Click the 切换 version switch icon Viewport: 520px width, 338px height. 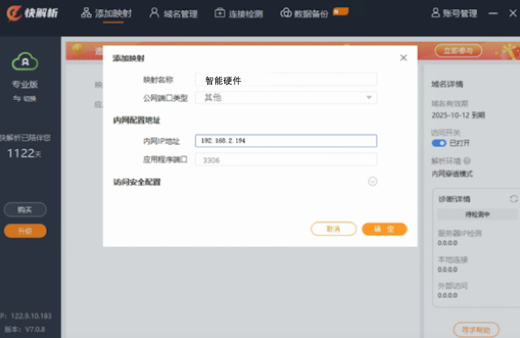[17, 98]
